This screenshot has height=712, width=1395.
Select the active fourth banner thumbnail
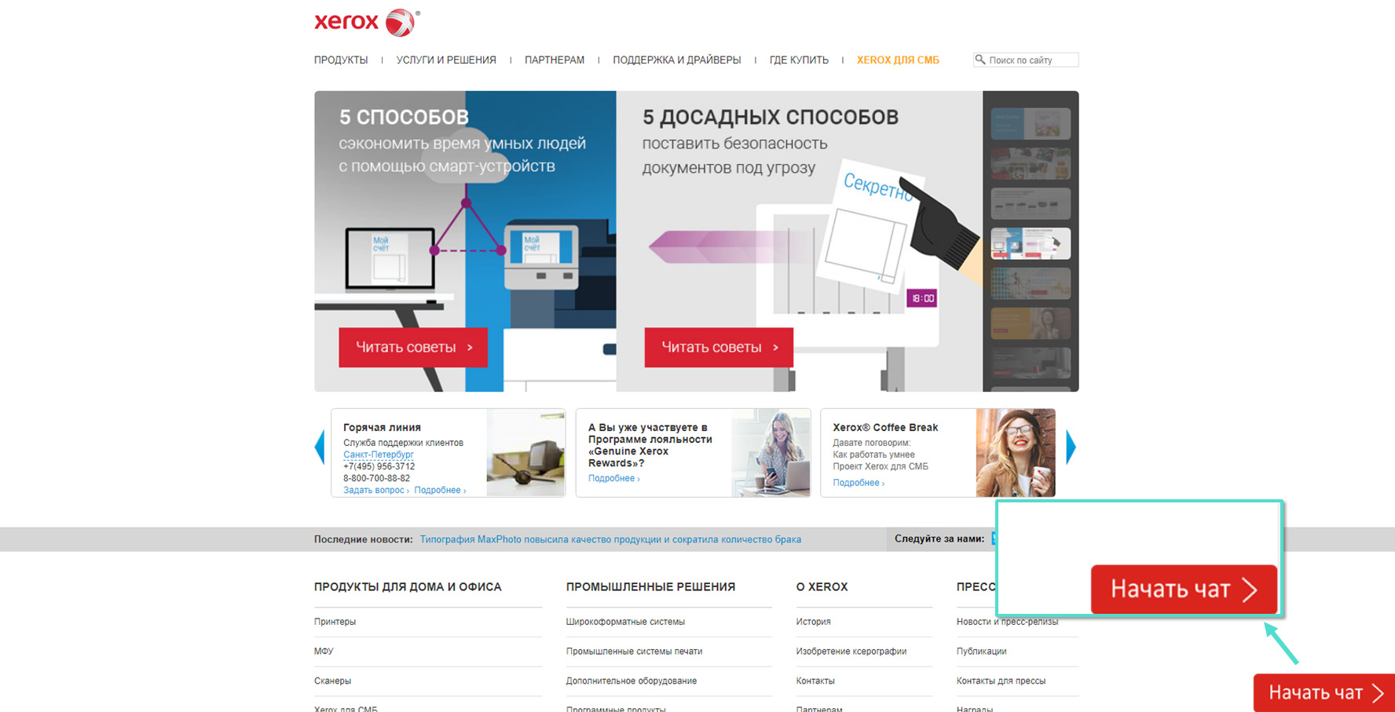pos(1031,243)
